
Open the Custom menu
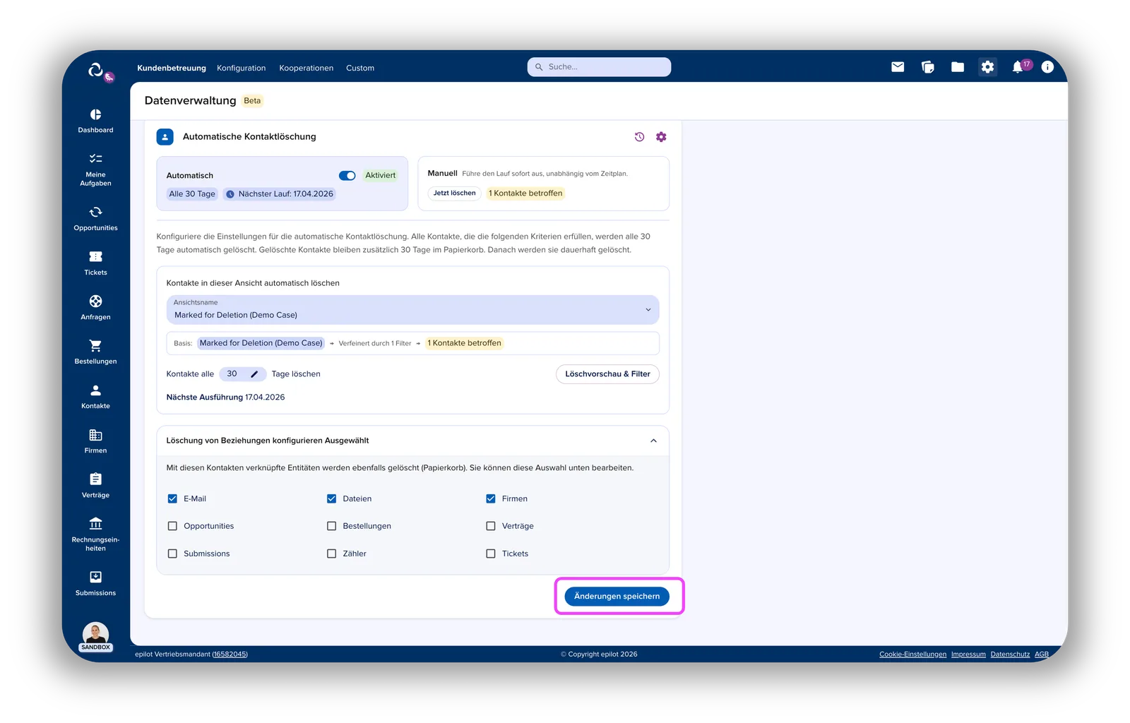pyautogui.click(x=360, y=68)
